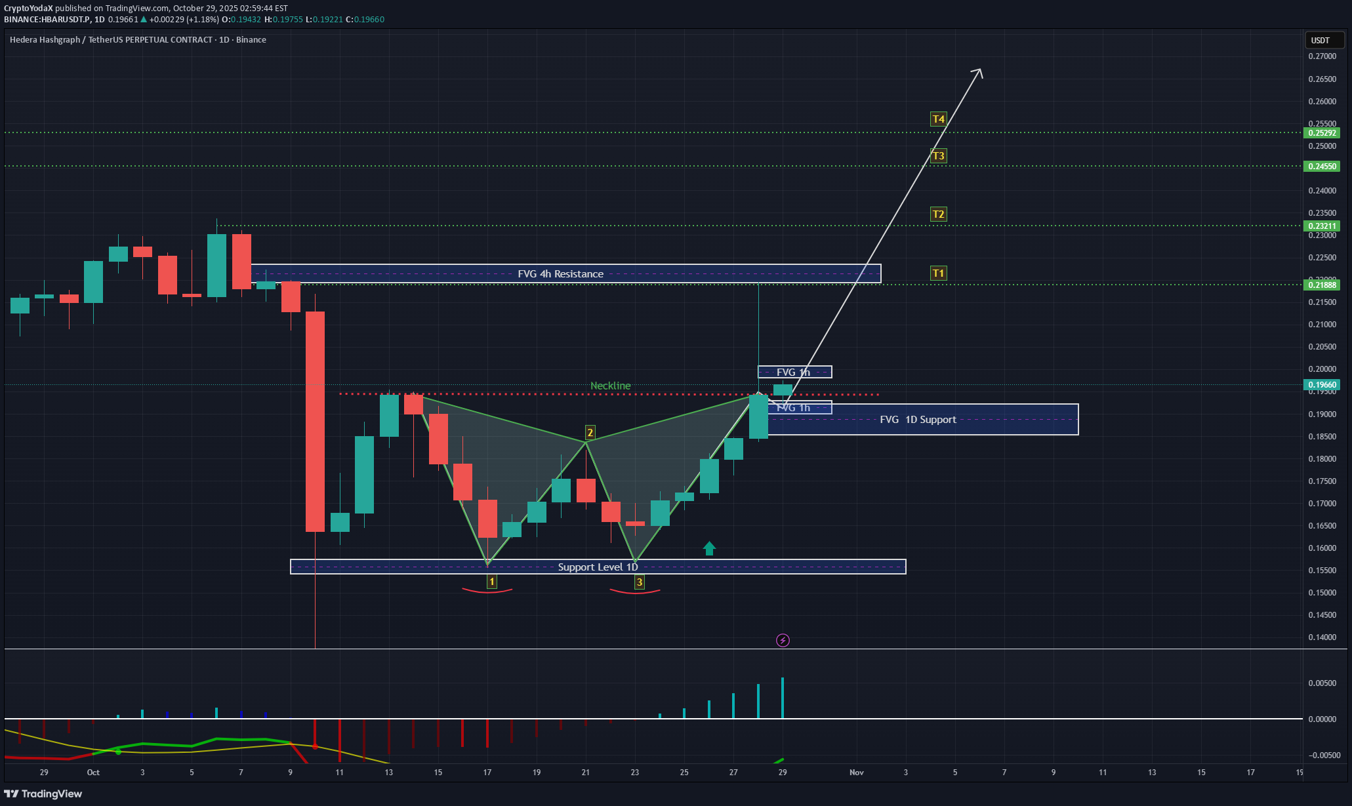Screen dimensions: 1352x806
Task: Click the CryptoYodaX author name
Action: tap(29, 9)
